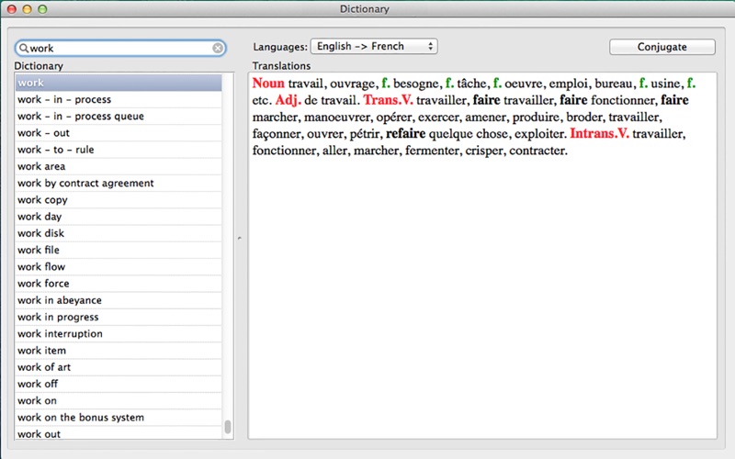Click the red 'Adj.' label in translations
The height and width of the screenshot is (459, 735).
pos(288,100)
